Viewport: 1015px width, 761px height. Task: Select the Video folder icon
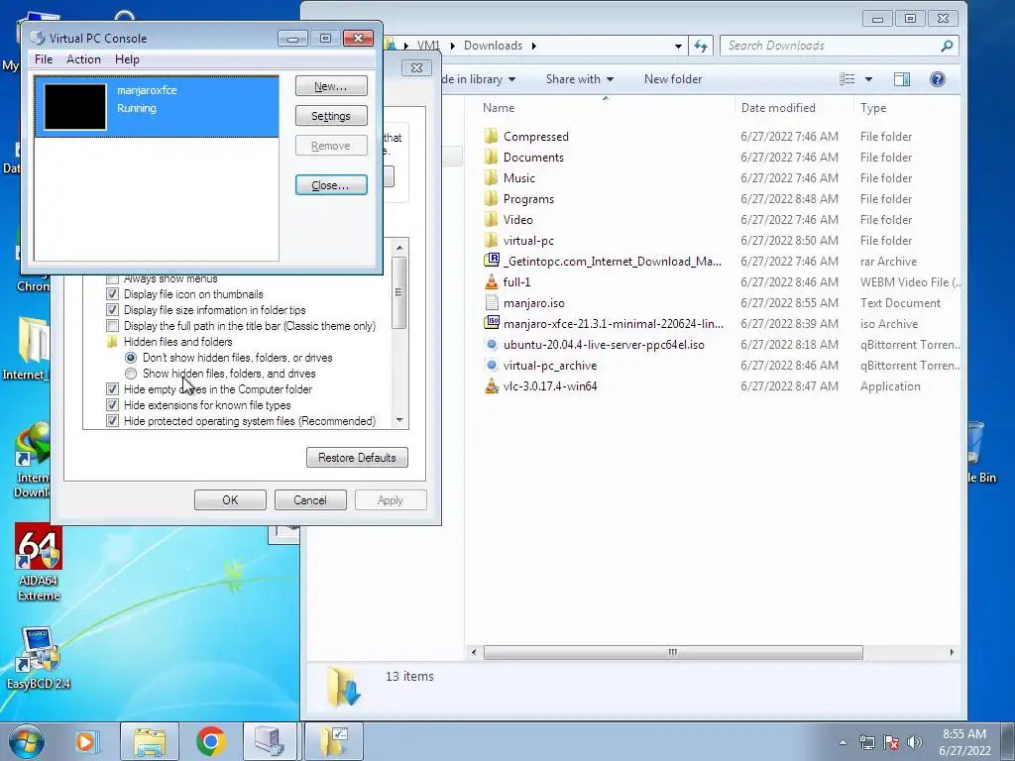pos(492,219)
